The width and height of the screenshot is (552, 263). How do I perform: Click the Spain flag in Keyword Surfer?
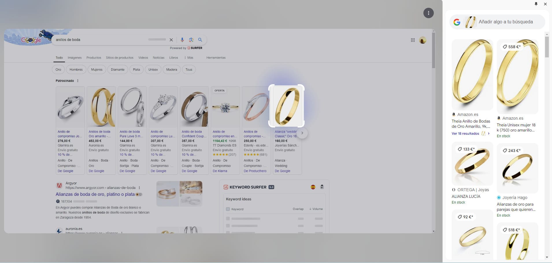tap(313, 187)
